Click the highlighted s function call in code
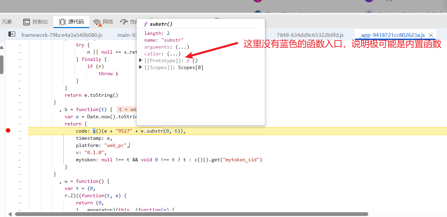 coord(94,131)
